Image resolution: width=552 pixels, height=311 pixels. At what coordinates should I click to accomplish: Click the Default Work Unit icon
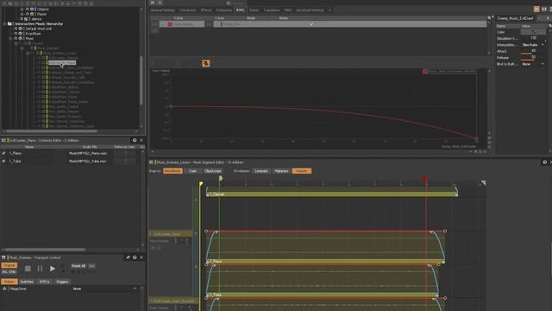coord(21,29)
